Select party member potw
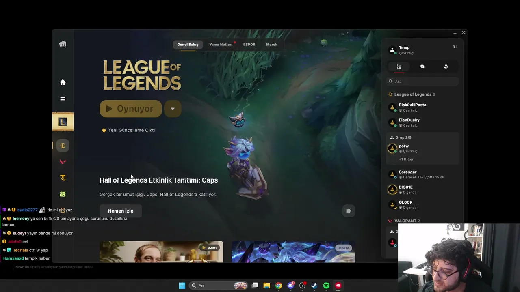 (x=422, y=148)
